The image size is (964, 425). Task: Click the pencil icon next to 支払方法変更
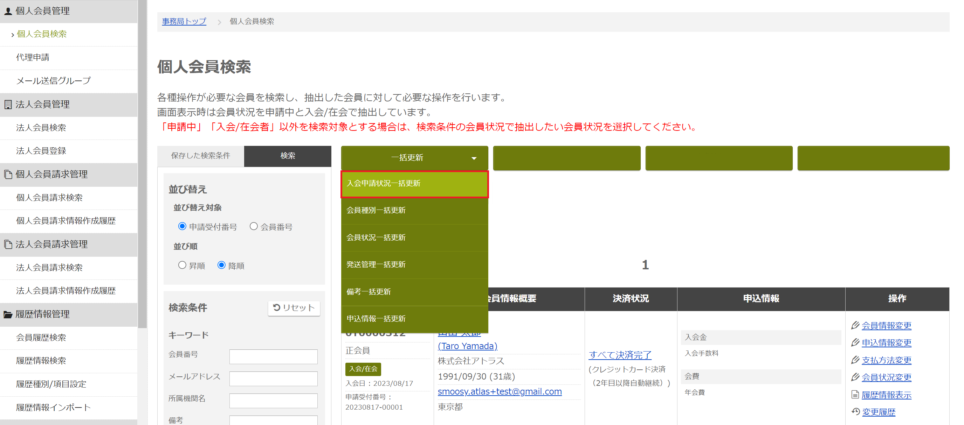click(x=855, y=360)
